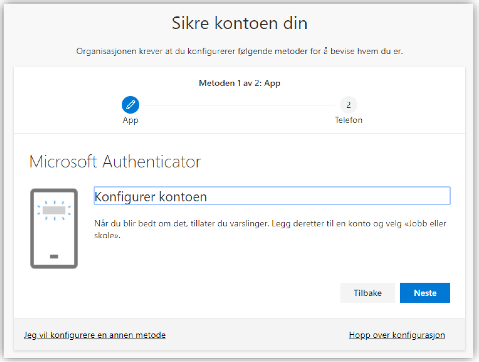Click the 'Telefon' step label
Screen dimensions: 479x362
coord(348,120)
